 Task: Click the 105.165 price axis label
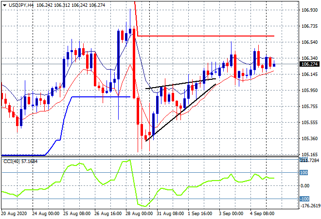click(309, 154)
